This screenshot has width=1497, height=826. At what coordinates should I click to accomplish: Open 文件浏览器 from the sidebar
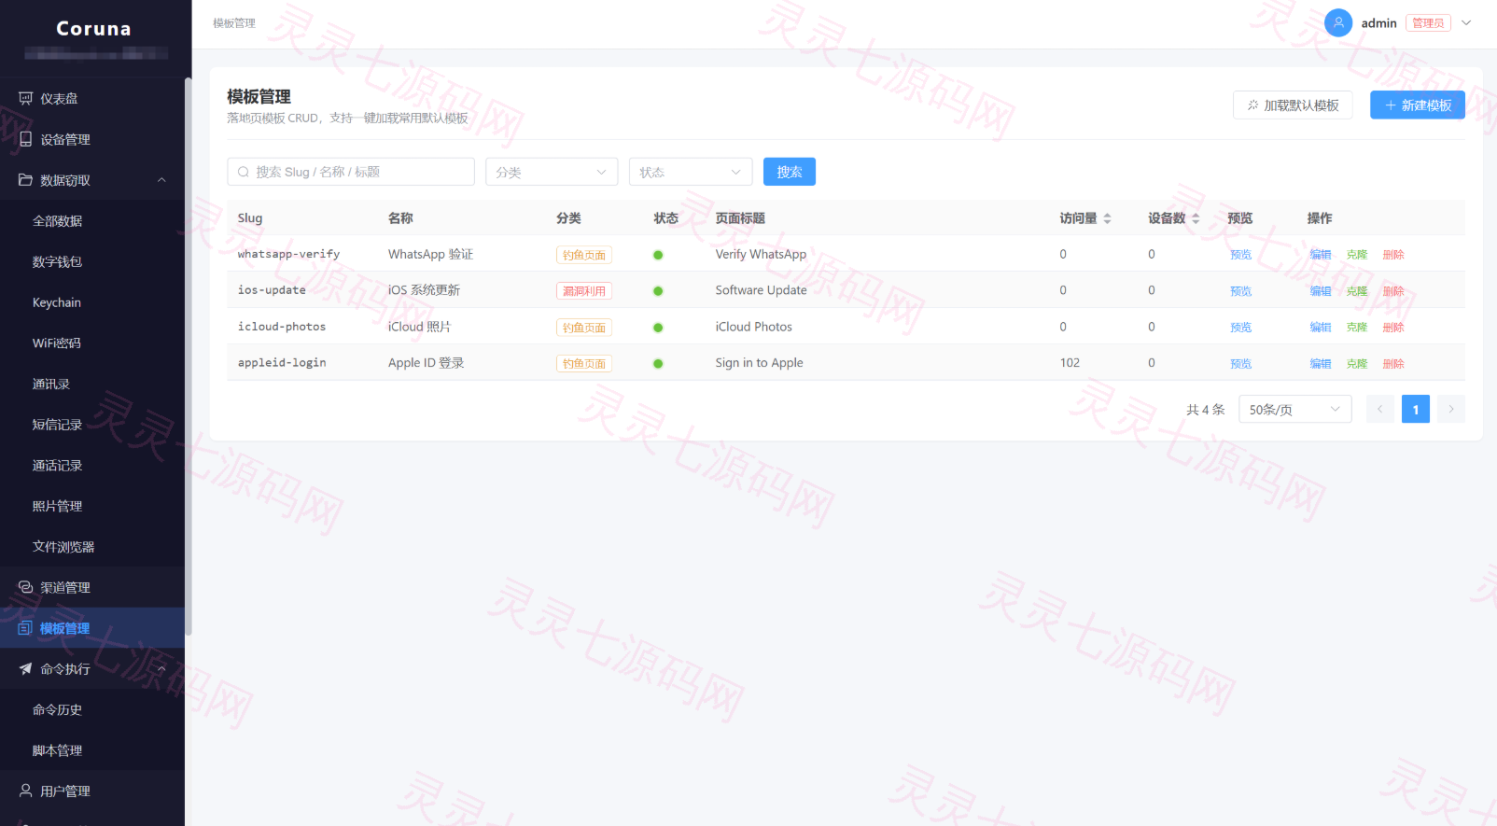pyautogui.click(x=63, y=547)
